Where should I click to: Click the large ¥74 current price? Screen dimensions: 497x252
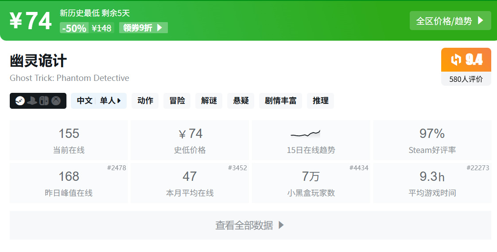pyautogui.click(x=31, y=21)
